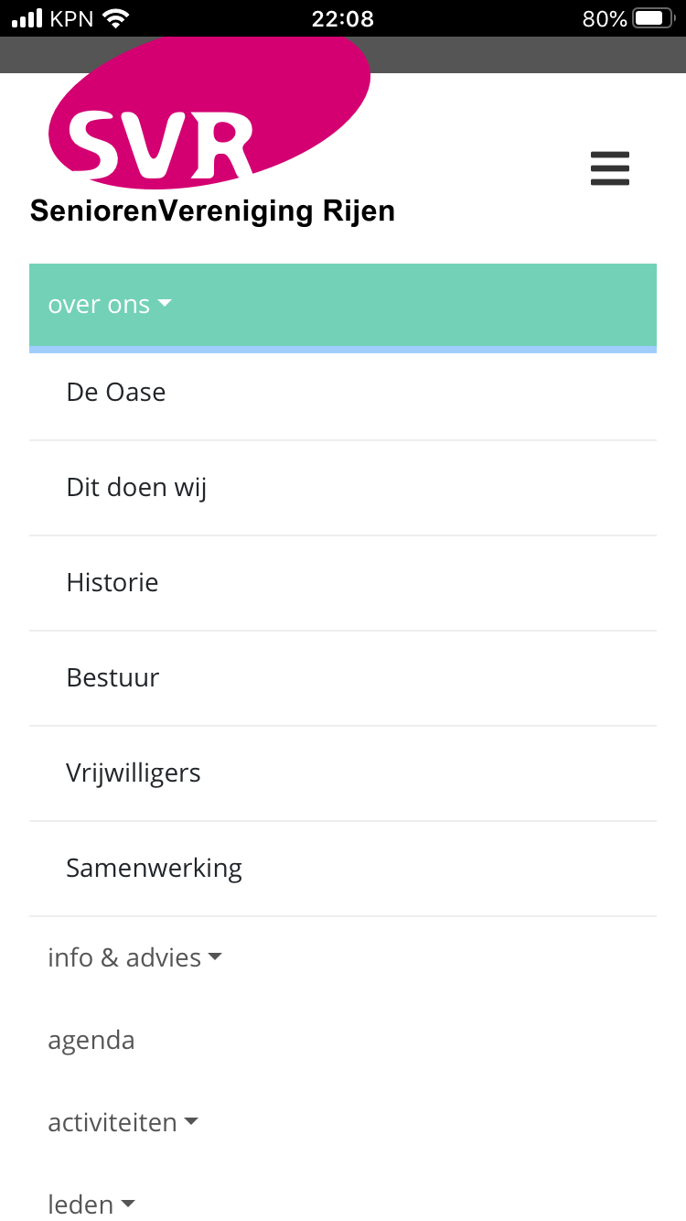Tap the cellular signal bars icon
The height and width of the screenshot is (1221, 686).
pos(27,18)
